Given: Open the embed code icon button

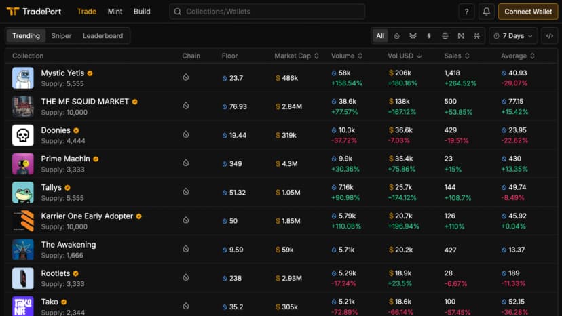Looking at the screenshot, I should [x=550, y=36].
